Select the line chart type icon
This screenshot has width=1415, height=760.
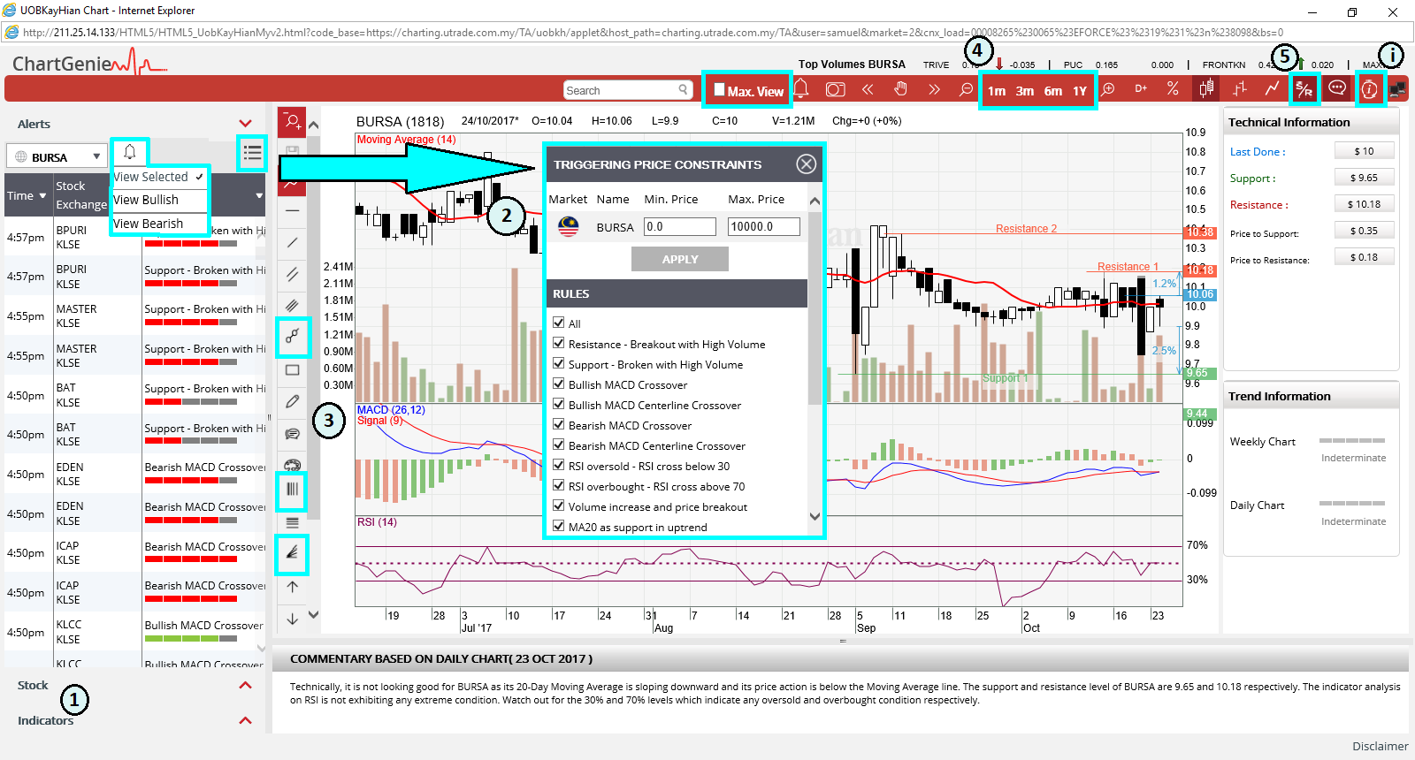[1272, 89]
